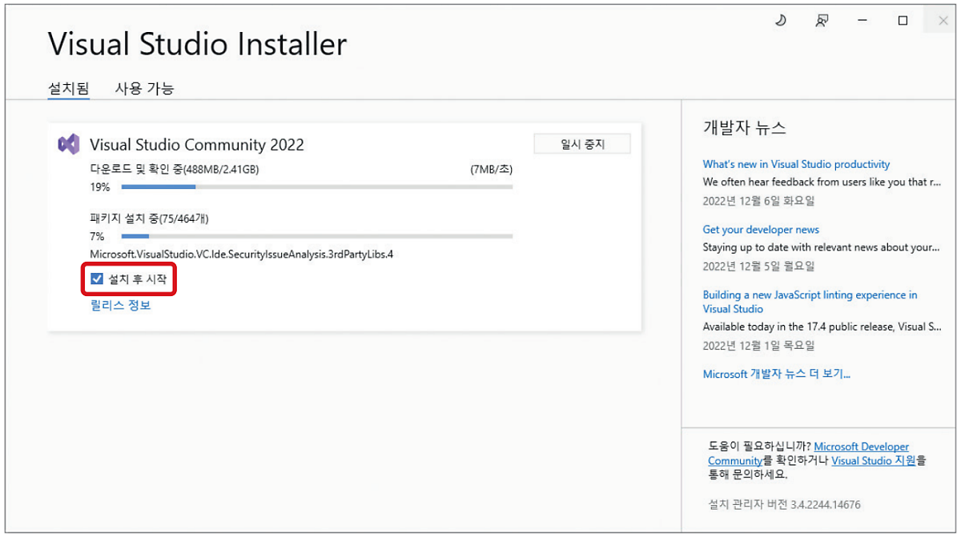961x537 pixels.
Task: Minimize the Visual Studio Installer window
Action: pos(862,20)
